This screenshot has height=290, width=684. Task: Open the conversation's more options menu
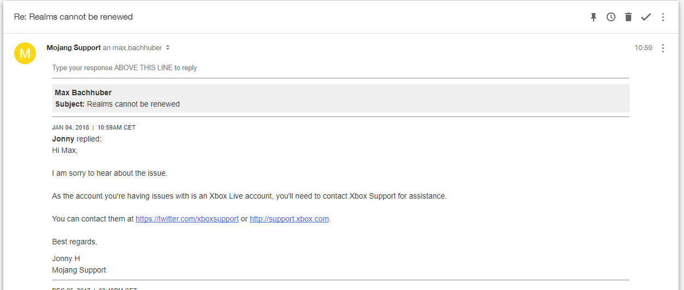663,17
